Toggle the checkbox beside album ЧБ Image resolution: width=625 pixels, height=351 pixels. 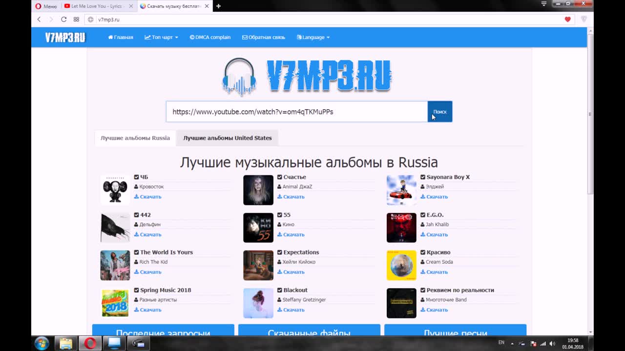tap(137, 177)
